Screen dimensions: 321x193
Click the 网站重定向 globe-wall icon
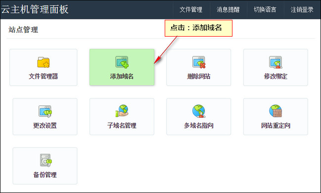275,111
